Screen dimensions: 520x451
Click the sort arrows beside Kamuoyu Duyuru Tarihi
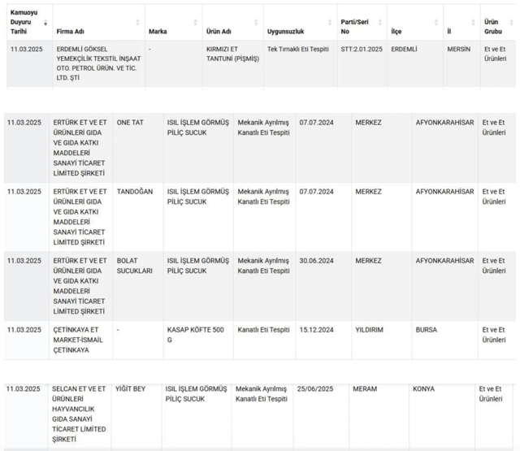tap(45, 22)
